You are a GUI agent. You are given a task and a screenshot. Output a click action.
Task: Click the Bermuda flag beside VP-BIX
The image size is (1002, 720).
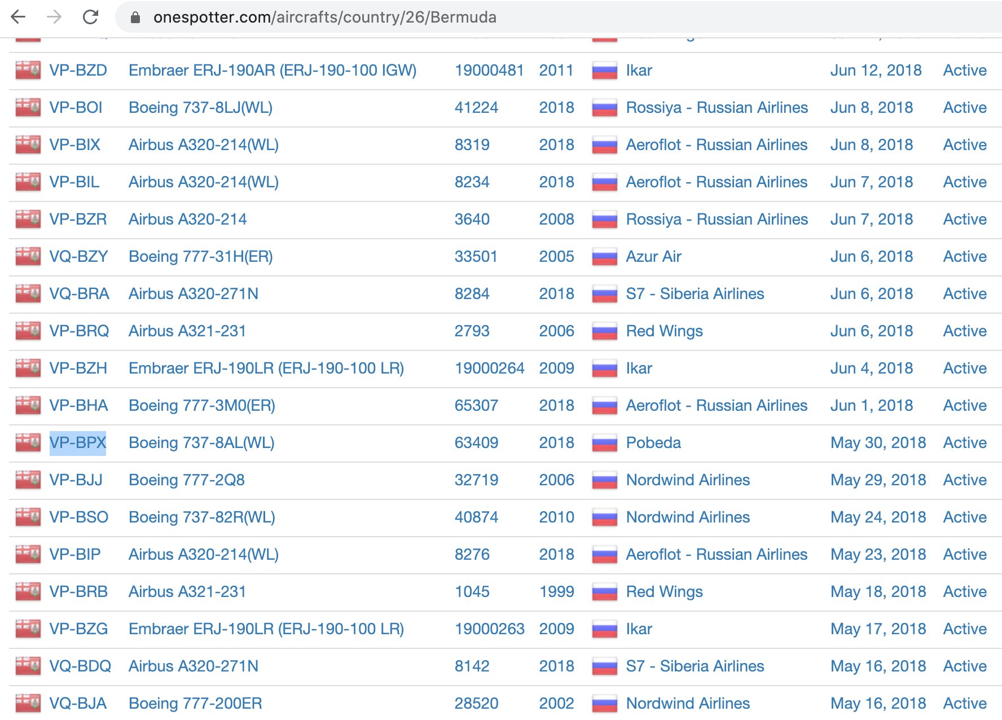[x=28, y=145]
